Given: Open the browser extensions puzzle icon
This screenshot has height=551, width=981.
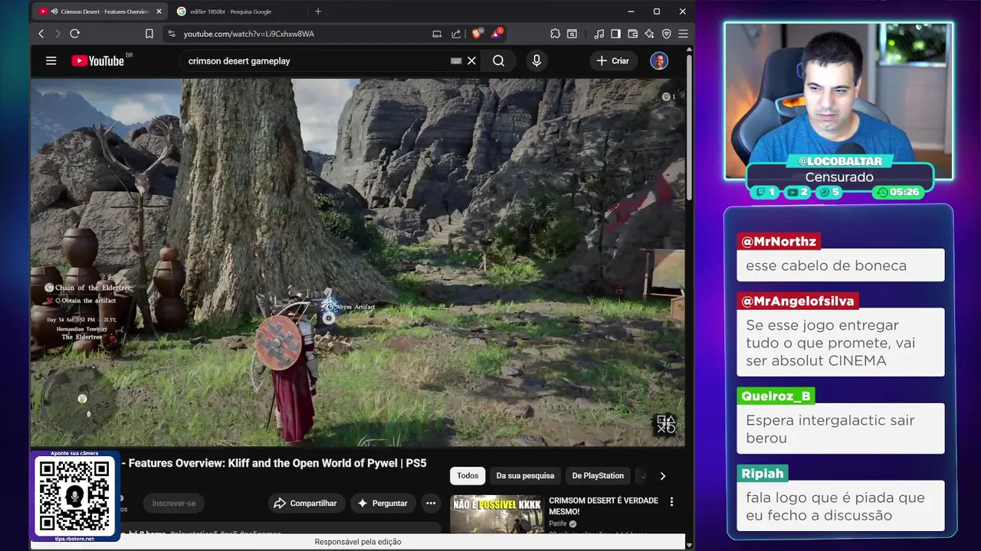Looking at the screenshot, I should point(555,34).
